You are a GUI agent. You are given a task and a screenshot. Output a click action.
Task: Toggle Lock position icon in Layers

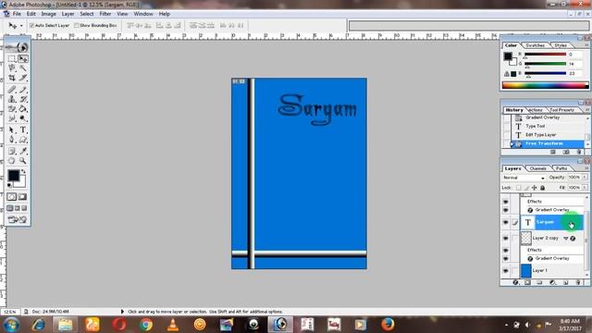pyautogui.click(x=535, y=188)
